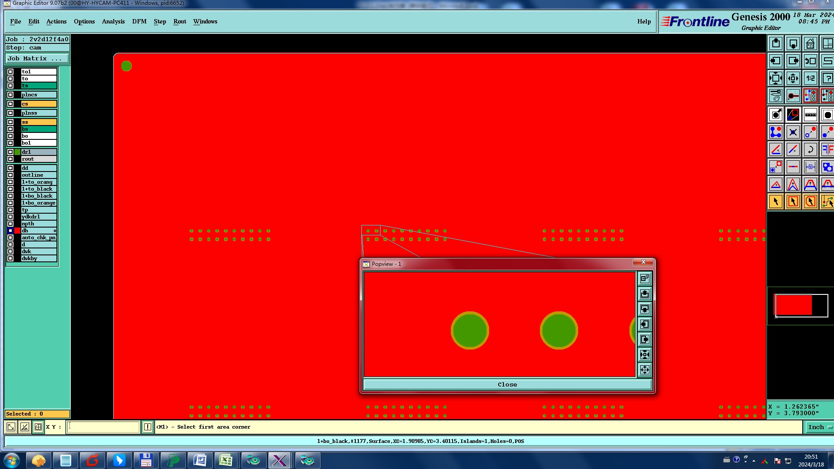Select the mirror feature tool
This screenshot has height=469, width=834.
tap(827, 150)
